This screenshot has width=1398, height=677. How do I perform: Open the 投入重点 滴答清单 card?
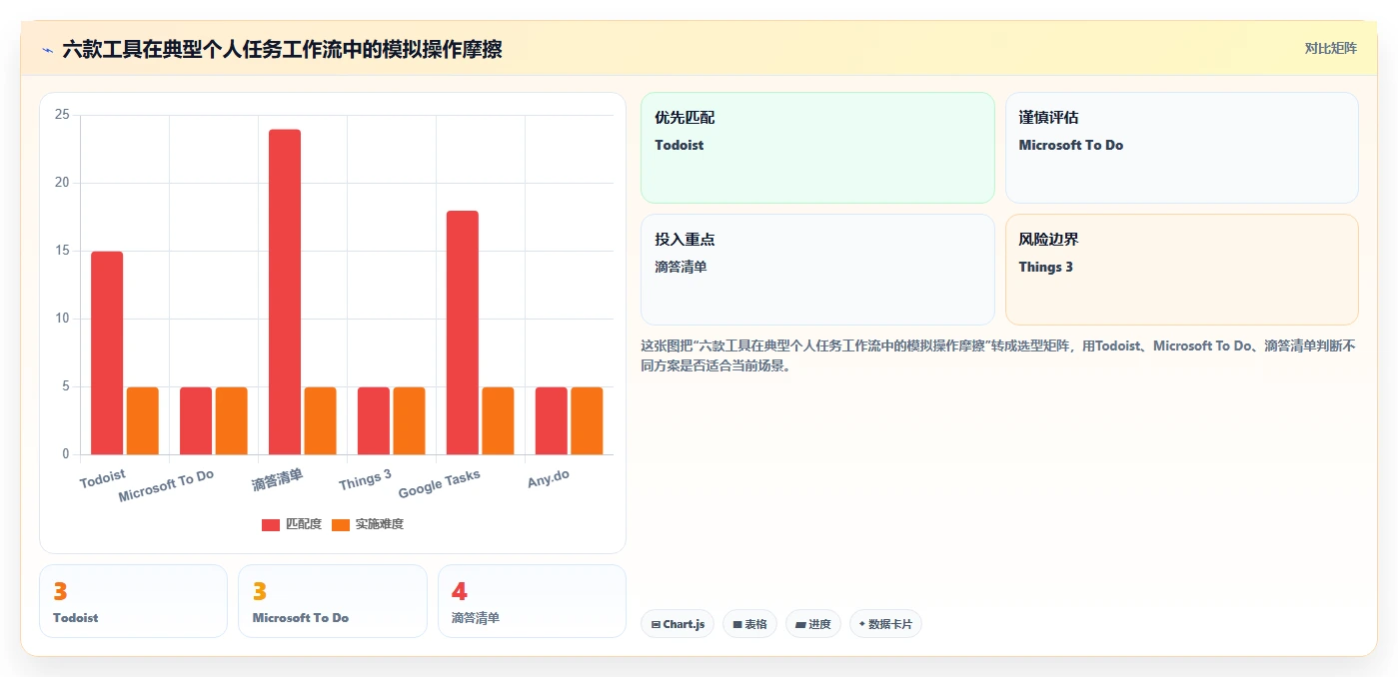point(817,270)
